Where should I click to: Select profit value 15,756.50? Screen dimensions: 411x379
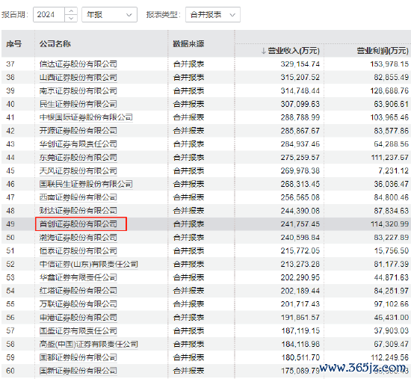[x=392, y=250]
